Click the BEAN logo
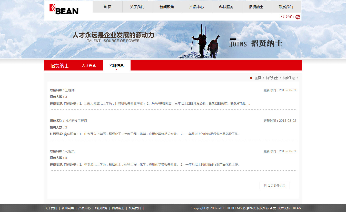 pos(64,10)
